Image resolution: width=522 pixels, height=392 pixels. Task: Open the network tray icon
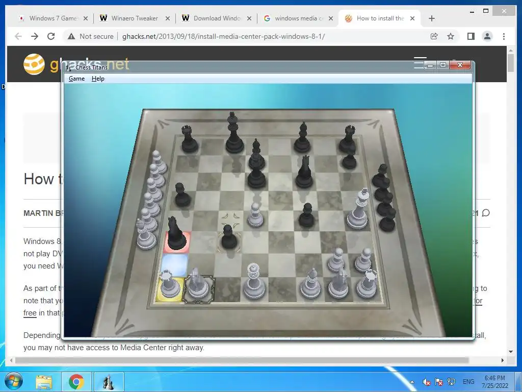pos(452,382)
